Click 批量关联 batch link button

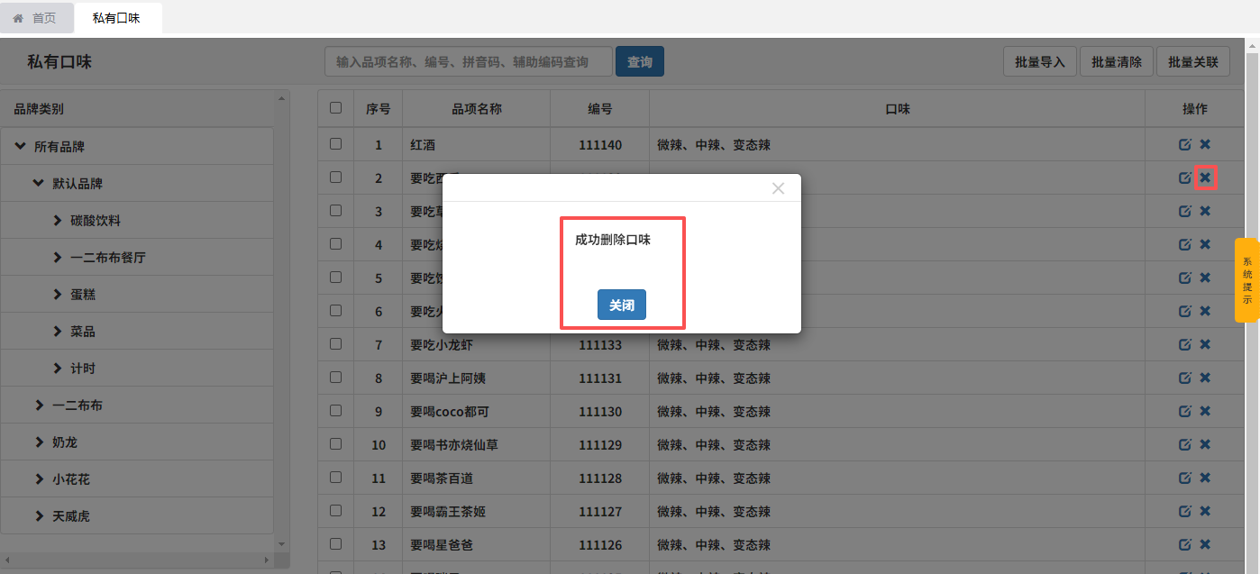pos(1193,61)
